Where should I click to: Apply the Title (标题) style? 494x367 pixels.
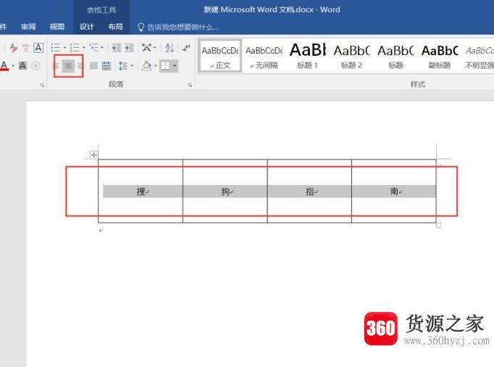(395, 57)
